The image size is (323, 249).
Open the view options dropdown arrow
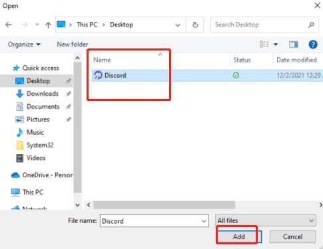coord(276,44)
